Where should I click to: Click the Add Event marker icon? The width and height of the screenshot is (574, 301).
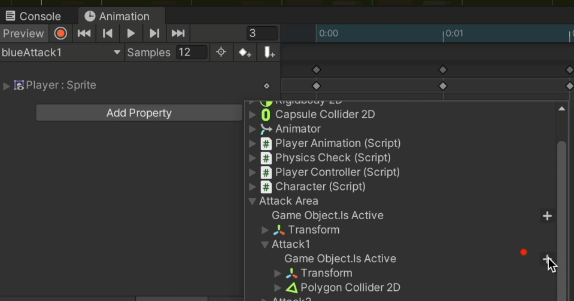[269, 53]
